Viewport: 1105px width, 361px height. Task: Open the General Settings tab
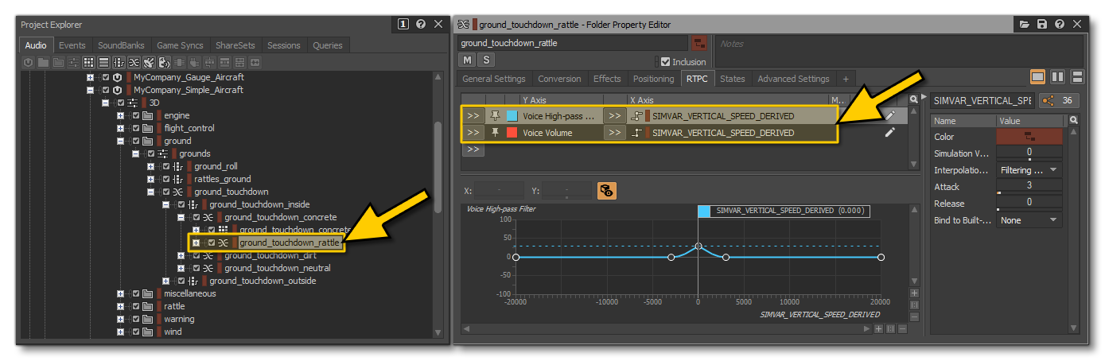[x=494, y=79]
